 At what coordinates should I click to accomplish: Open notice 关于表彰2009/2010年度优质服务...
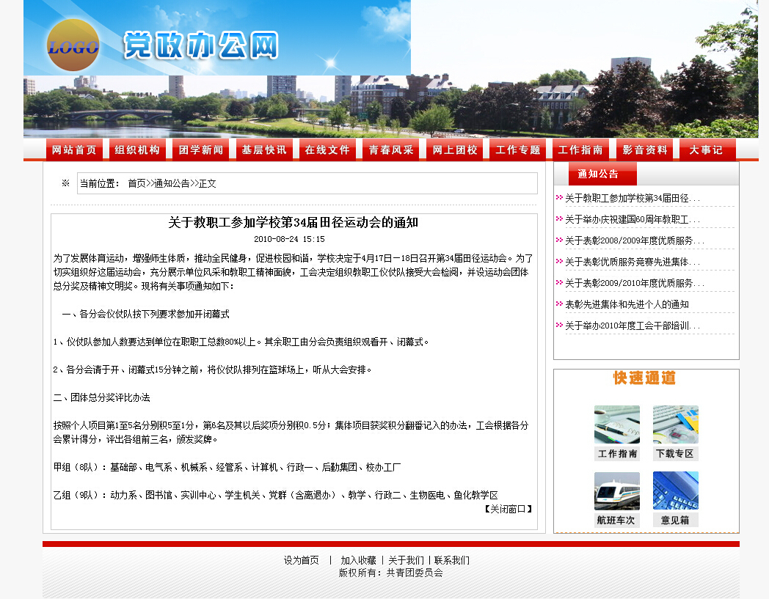(635, 283)
